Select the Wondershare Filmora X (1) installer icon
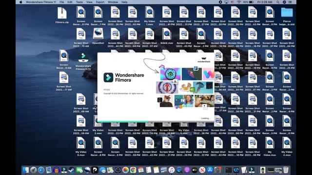This screenshot has width=312, height=175. click(x=83, y=57)
